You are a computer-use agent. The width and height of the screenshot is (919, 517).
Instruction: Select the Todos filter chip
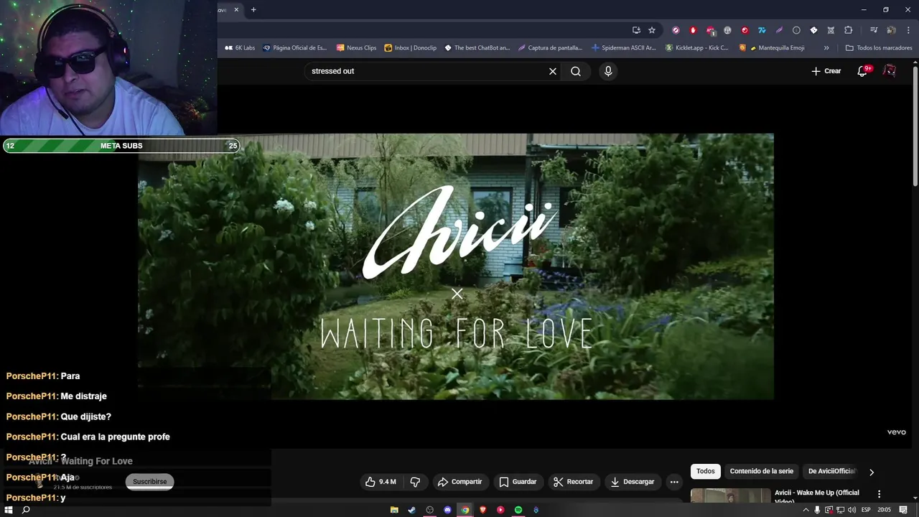click(706, 471)
